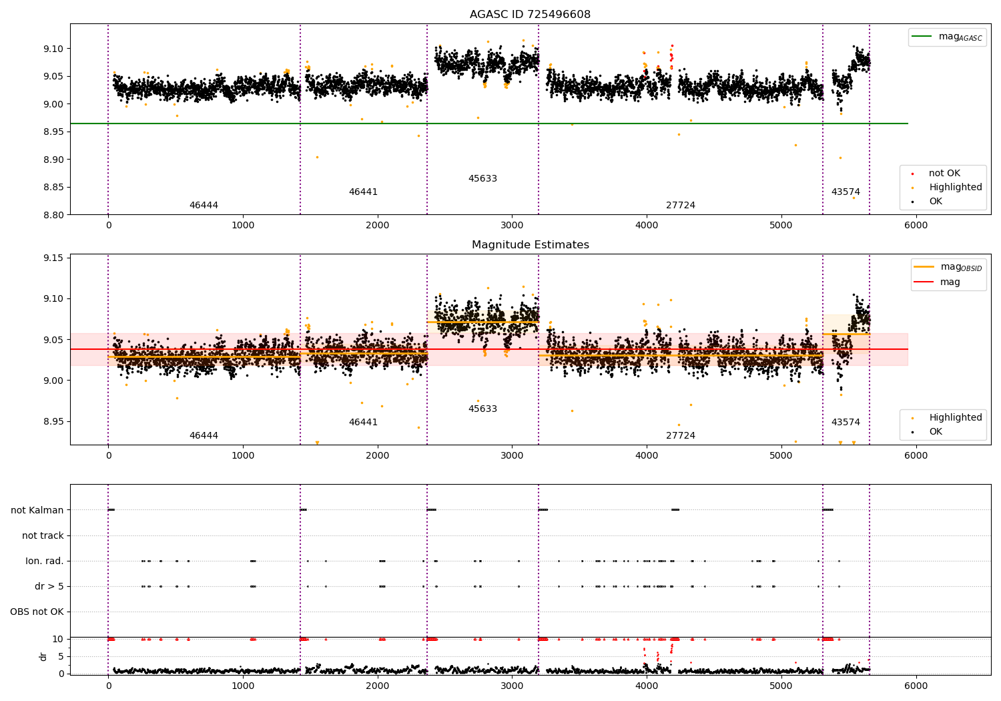Click the 6000 x-axis tick of top plot
1001x701 pixels.
pyautogui.click(x=916, y=226)
